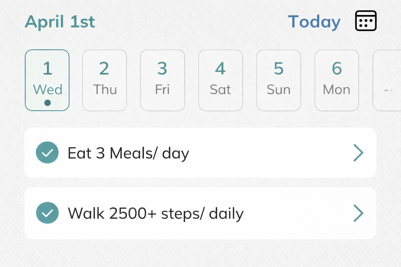Open the Eat 3 Meals/ day habit text
Image resolution: width=401 pixels, height=267 pixels.
point(128,153)
